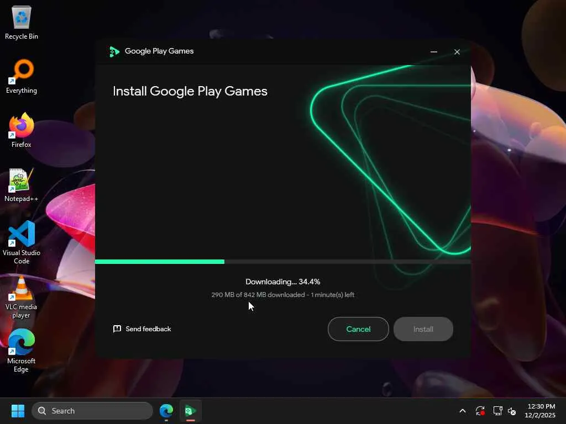
Task: Click the taskbar Search box
Action: (92, 411)
